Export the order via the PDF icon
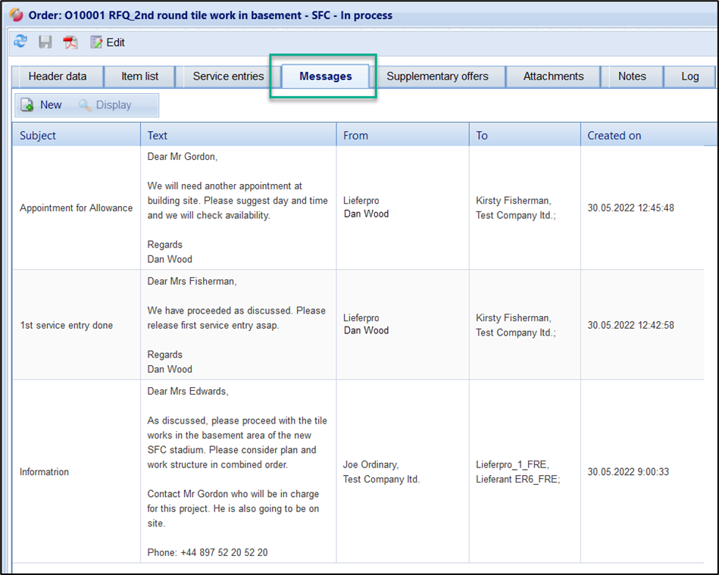The height and width of the screenshot is (575, 719). click(70, 42)
